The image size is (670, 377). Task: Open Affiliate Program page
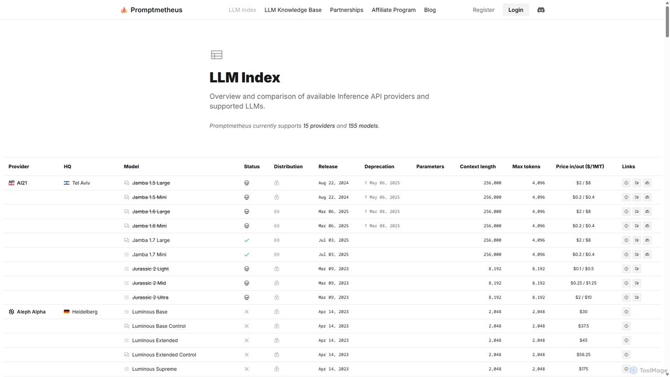coord(394,10)
